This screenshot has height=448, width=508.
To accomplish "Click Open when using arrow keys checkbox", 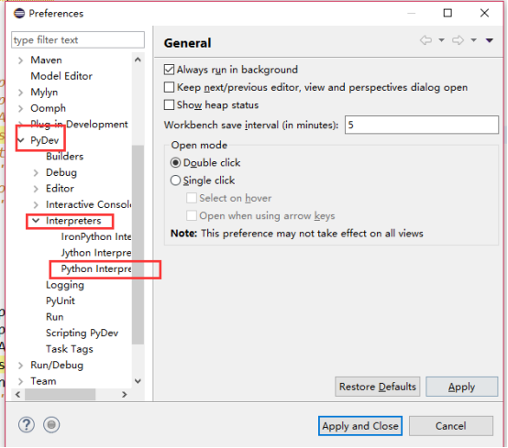I will tap(192, 215).
